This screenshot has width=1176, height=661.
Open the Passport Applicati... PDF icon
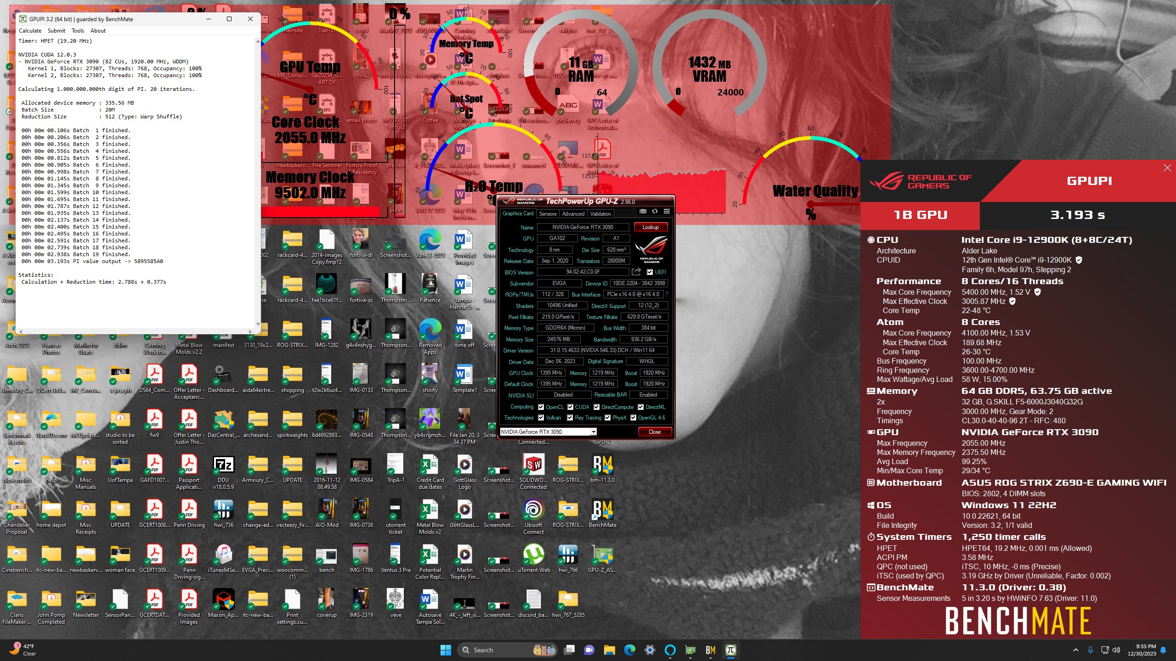coord(189,472)
